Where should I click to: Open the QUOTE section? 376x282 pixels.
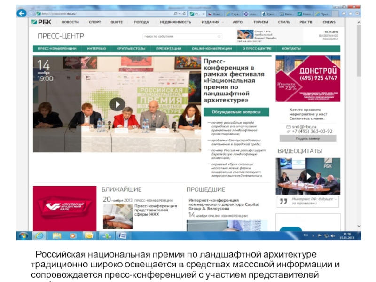click(117, 22)
